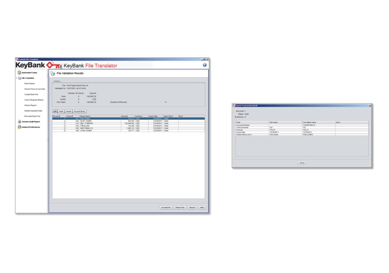Click the Accept File button
Screen dimensions: 389x273
(166, 207)
